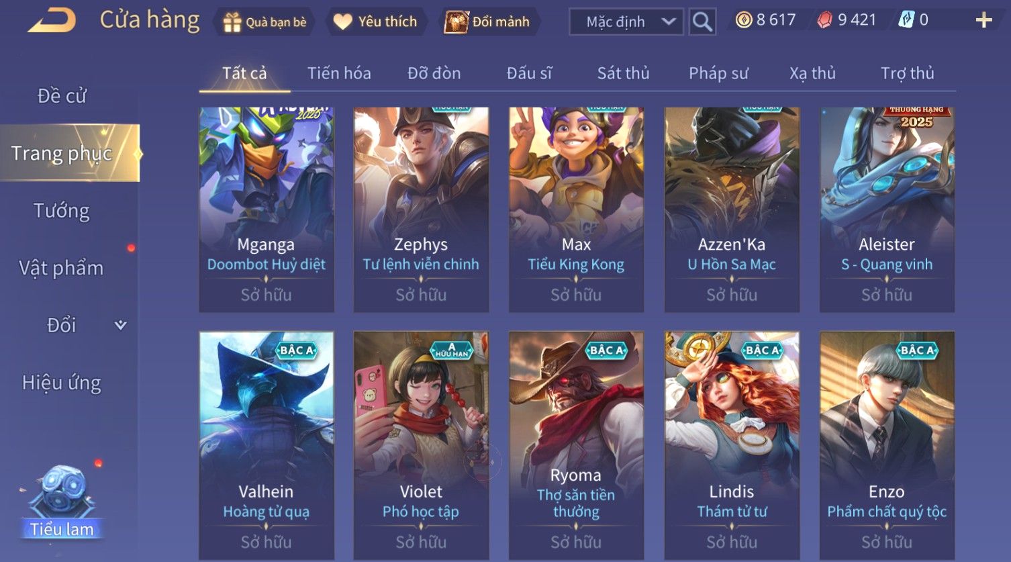Open the Tướng sidebar section
The width and height of the screenshot is (1011, 562).
(x=62, y=211)
